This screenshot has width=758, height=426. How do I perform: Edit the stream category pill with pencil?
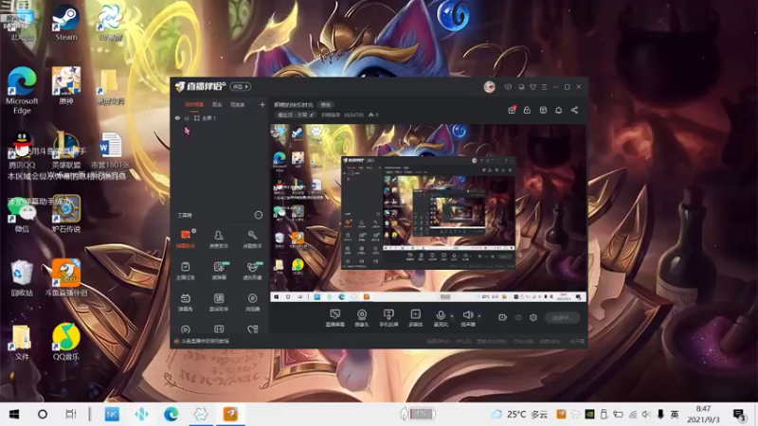click(x=296, y=115)
